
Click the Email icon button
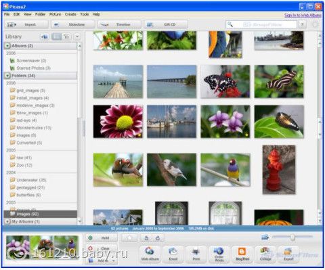point(173,254)
